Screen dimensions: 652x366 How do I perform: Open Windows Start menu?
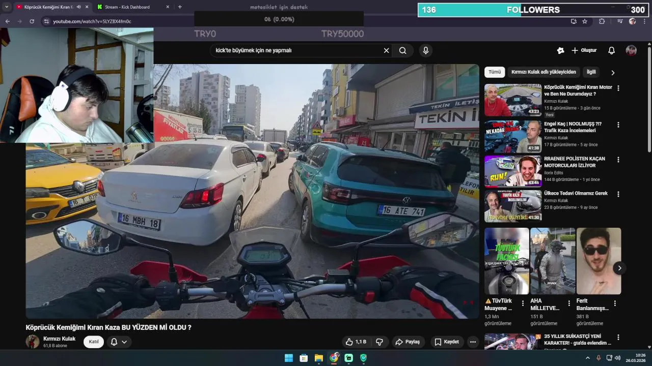pos(289,358)
